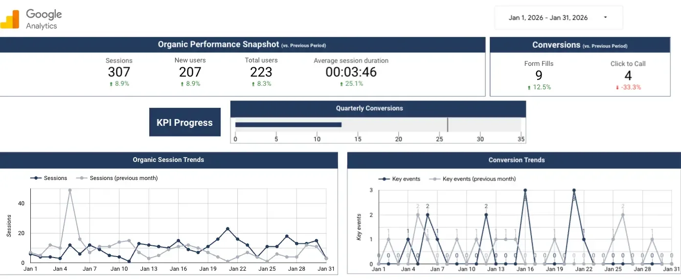Click the 25.1% session duration change
This screenshot has height=279, width=681.
[x=351, y=84]
